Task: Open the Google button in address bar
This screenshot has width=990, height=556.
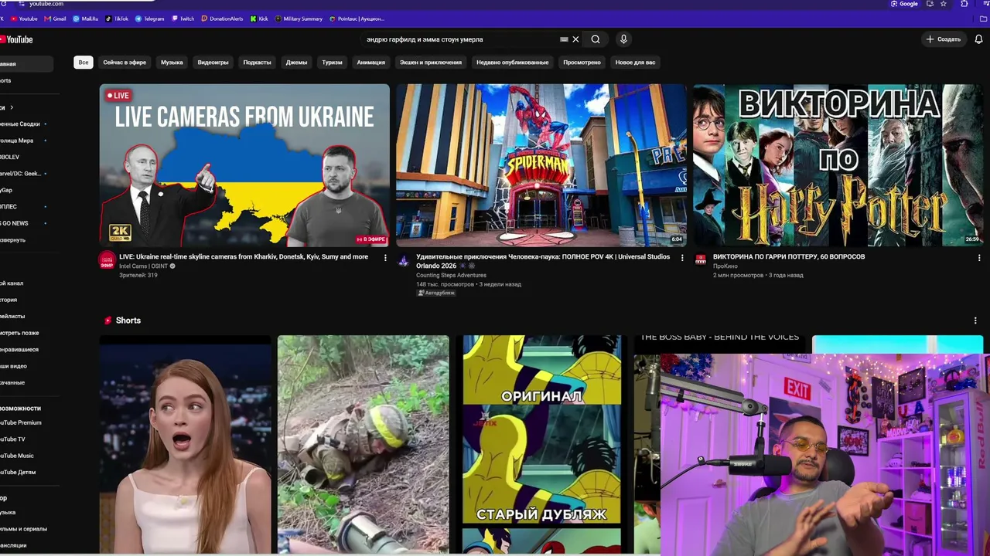Action: click(904, 4)
